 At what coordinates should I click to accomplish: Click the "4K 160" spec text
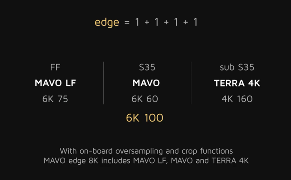pyautogui.click(x=237, y=99)
